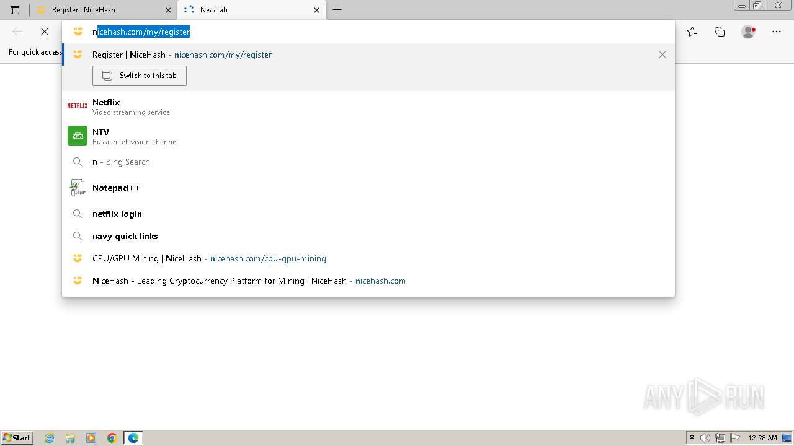Click NiceHash icon beside CPU/GPU Mining

click(78, 258)
